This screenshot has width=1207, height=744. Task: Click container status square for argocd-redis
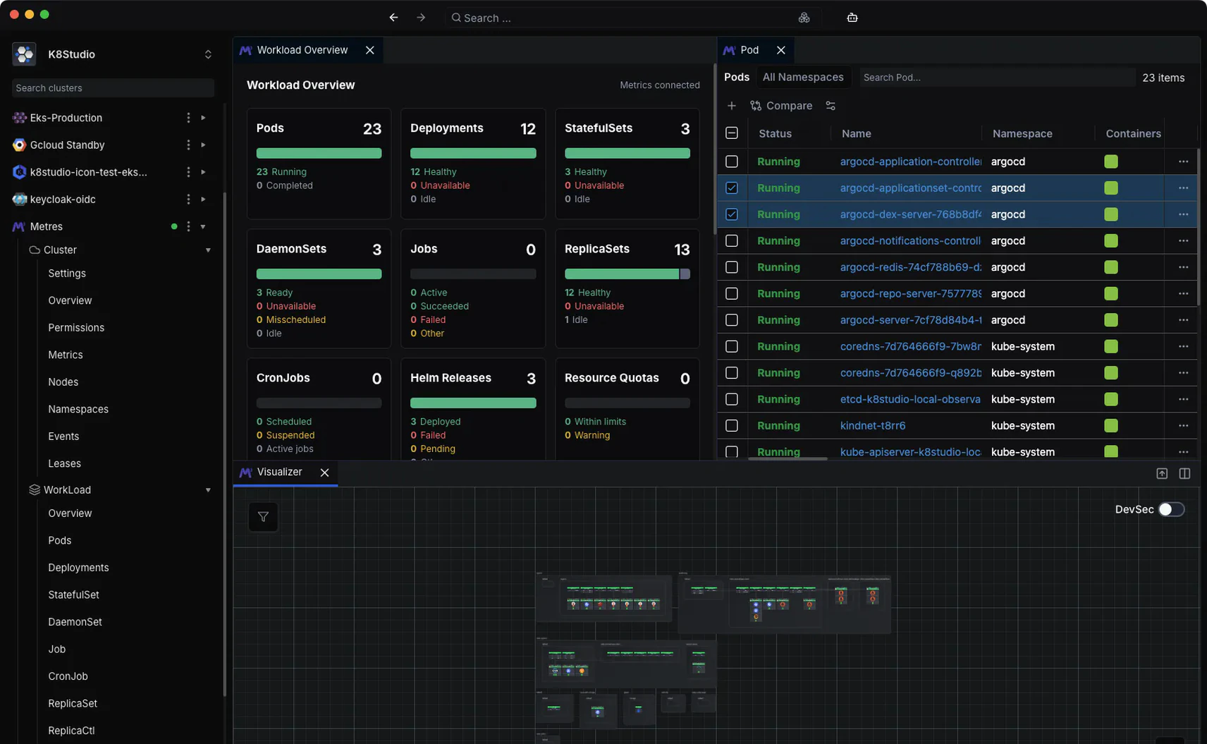coord(1111,267)
